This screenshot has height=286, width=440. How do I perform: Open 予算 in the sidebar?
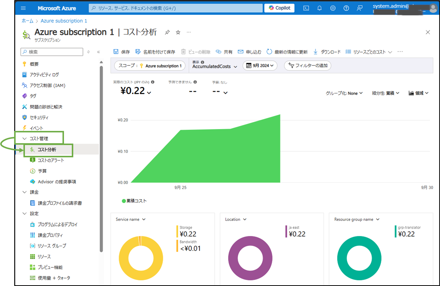pos(42,171)
